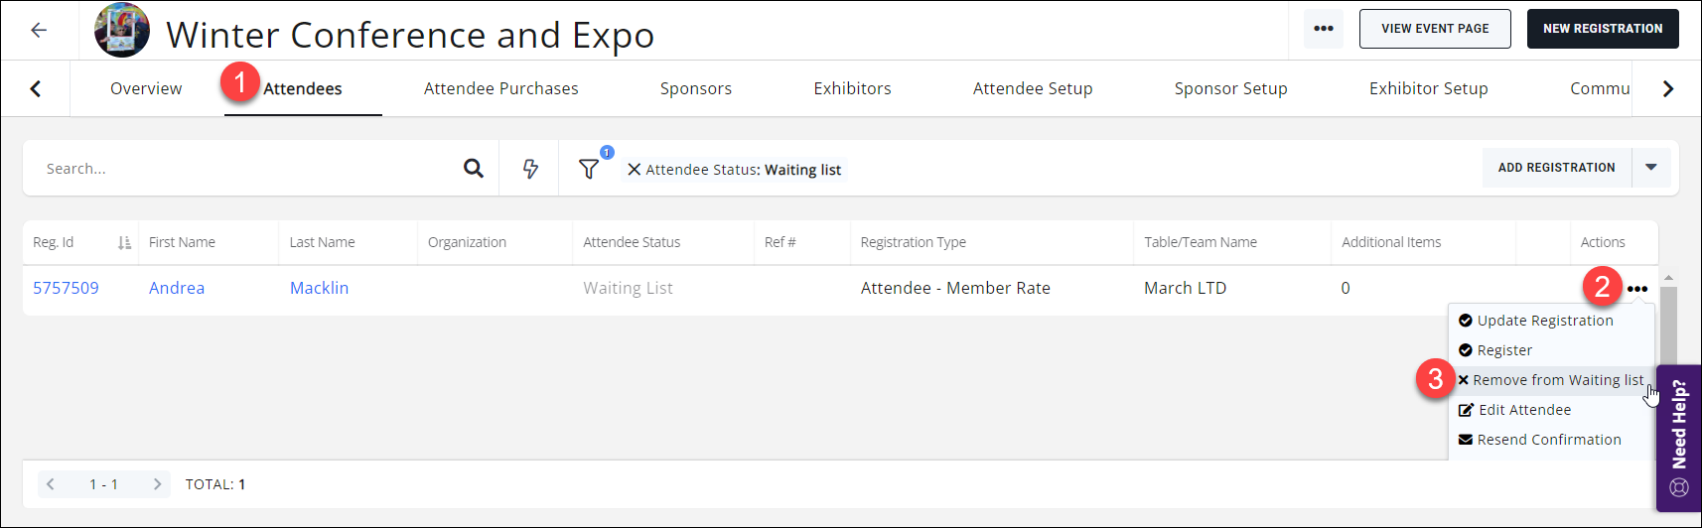Select Remove from Waiting list option
This screenshot has width=1702, height=528.
(x=1557, y=380)
